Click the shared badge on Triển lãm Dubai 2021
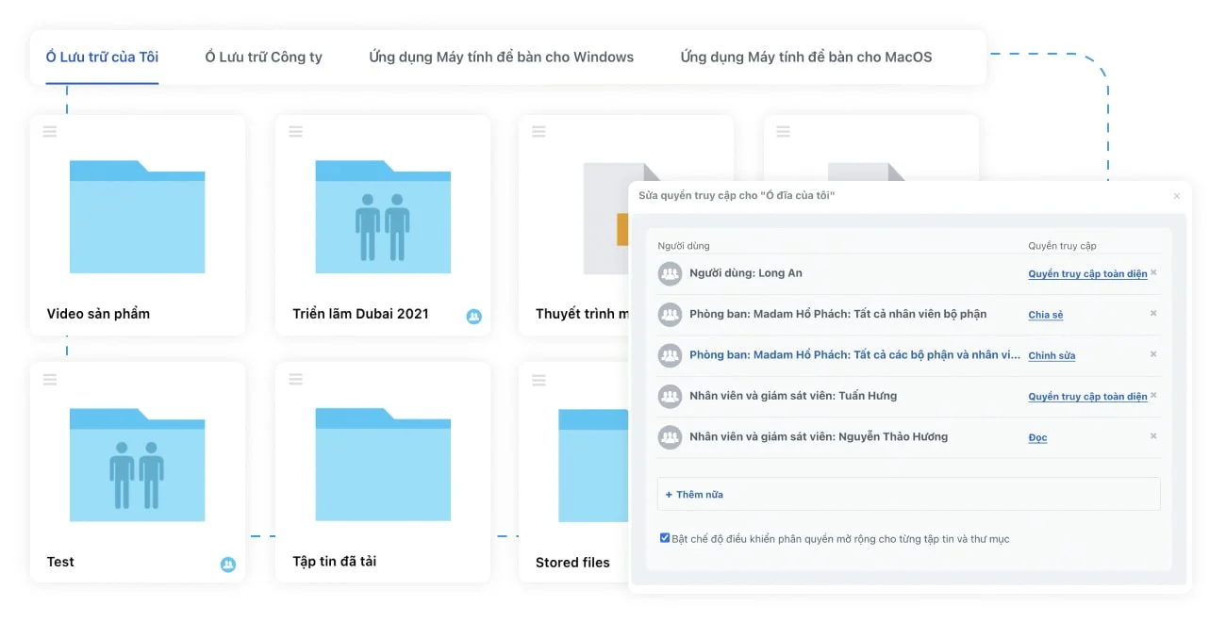Image resolution: width=1226 pixels, height=622 pixels. tap(474, 317)
